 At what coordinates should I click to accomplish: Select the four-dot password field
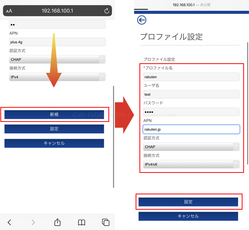[192, 112]
